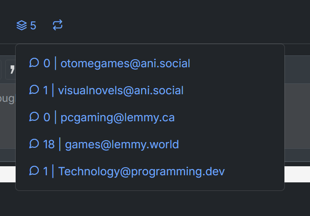Screen dimensions: 310x216
Task: Click comment bubble icon beside games@lemmy.world
Action: coord(34,144)
